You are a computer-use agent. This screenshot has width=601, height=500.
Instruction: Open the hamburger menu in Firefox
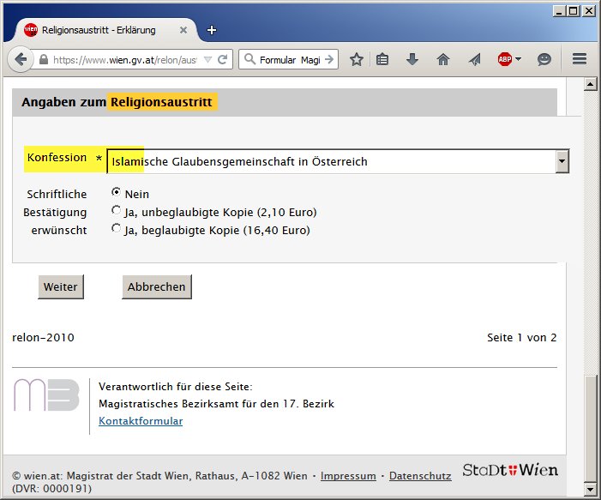coord(580,60)
